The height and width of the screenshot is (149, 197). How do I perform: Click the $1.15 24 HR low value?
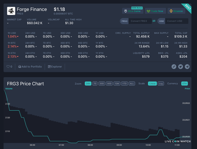[165, 46]
